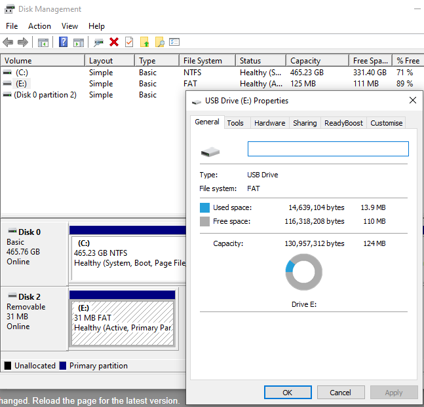Sort by the Capacity column header
424x407 pixels.
point(305,61)
